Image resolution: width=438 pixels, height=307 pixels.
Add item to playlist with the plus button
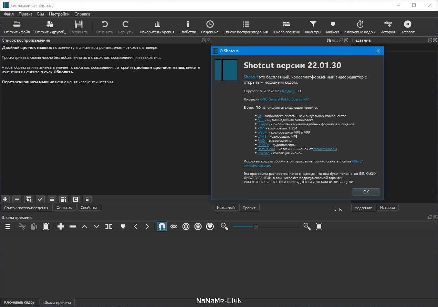click(x=5, y=199)
